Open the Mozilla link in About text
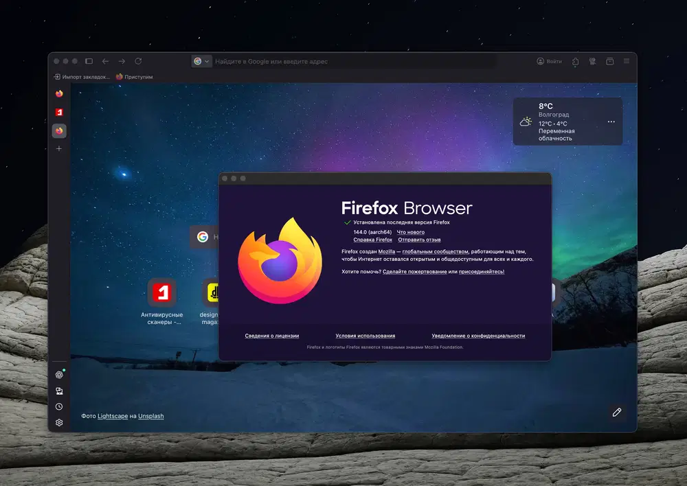The height and width of the screenshot is (486, 687). (386, 251)
